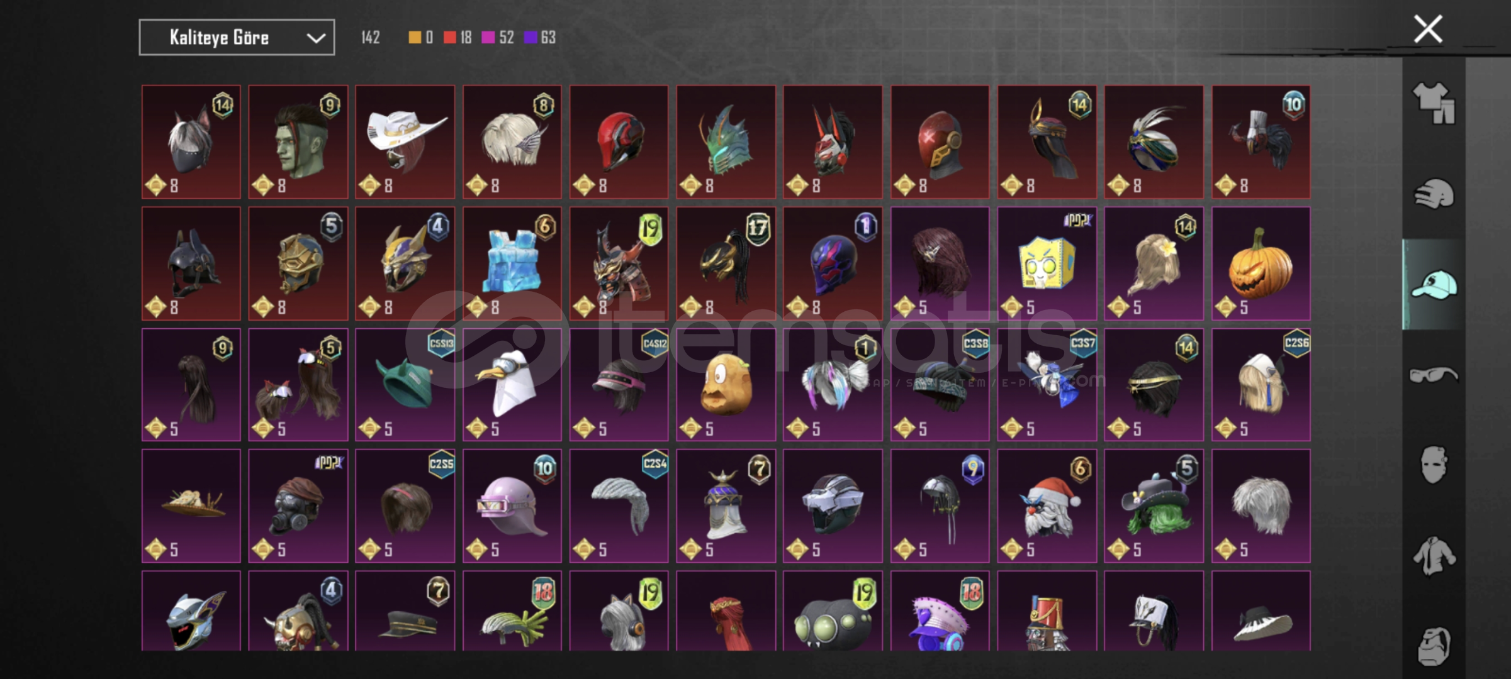Click the dropdown chevron arrow next to Kaliteye Göre
Screen dimensions: 1511x679
click(x=315, y=38)
